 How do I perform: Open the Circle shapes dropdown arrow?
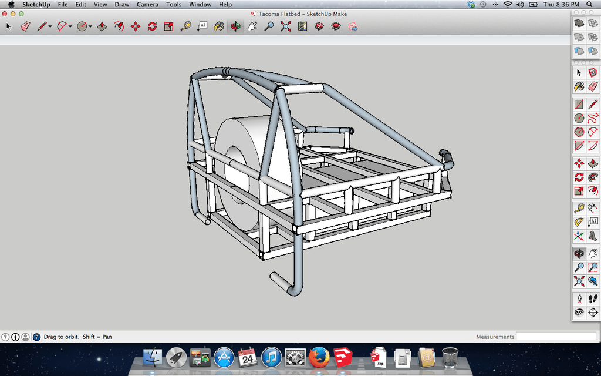point(90,26)
